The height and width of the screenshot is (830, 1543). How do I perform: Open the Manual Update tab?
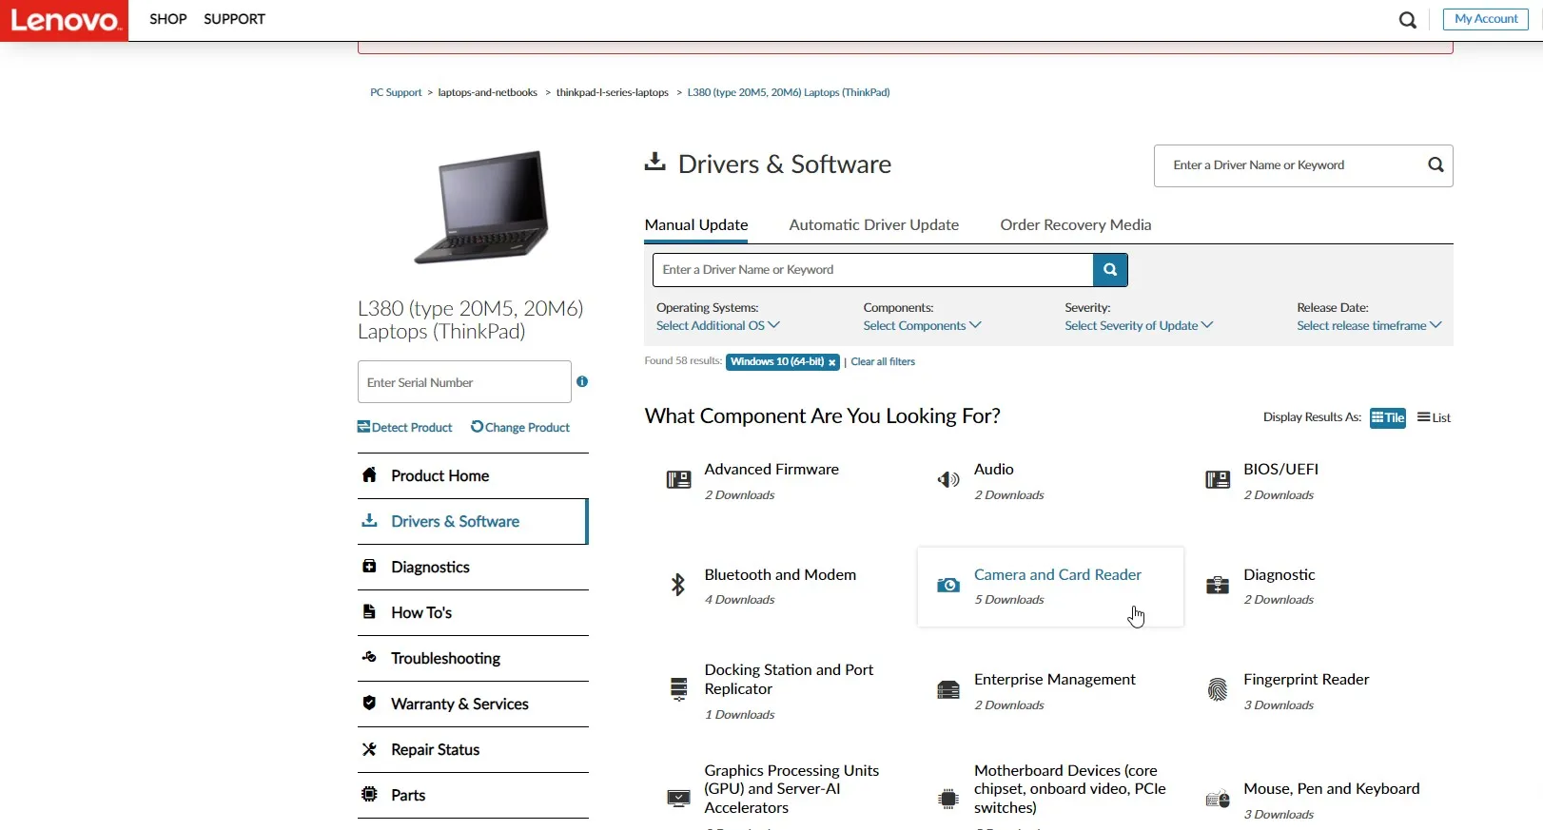[696, 225]
